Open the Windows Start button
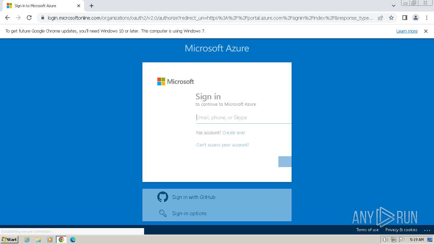The width and height of the screenshot is (434, 244). 9,239
